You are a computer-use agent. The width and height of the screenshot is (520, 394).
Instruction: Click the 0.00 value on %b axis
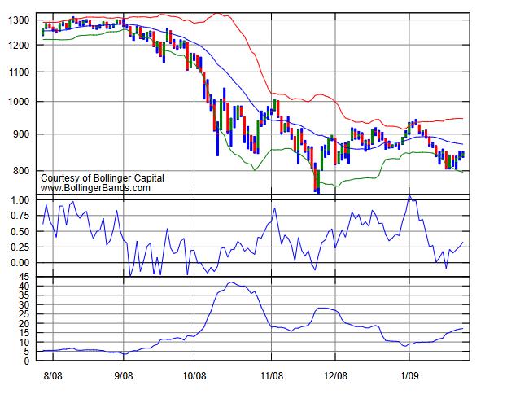20,263
